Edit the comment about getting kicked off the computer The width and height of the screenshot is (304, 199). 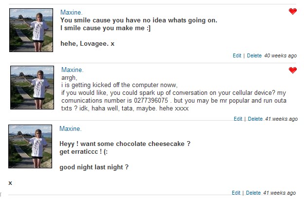(x=238, y=119)
